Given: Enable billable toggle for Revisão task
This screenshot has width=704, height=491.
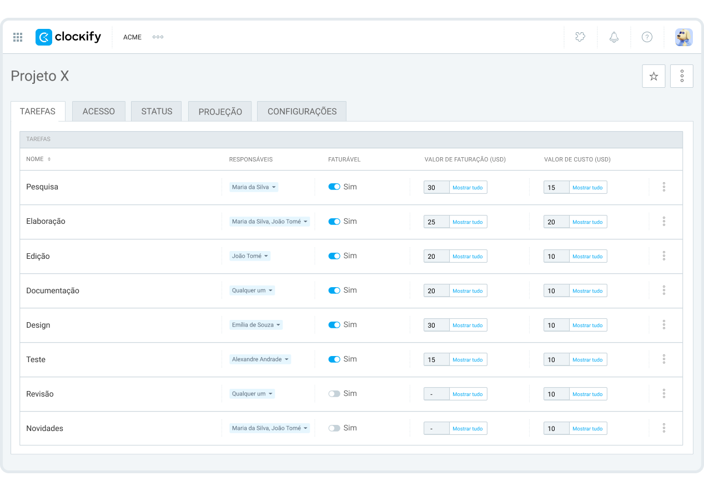Looking at the screenshot, I should click(x=334, y=394).
